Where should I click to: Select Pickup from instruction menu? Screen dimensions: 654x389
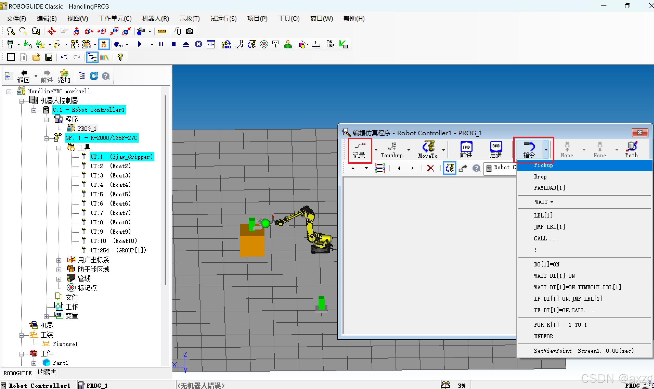coord(543,165)
